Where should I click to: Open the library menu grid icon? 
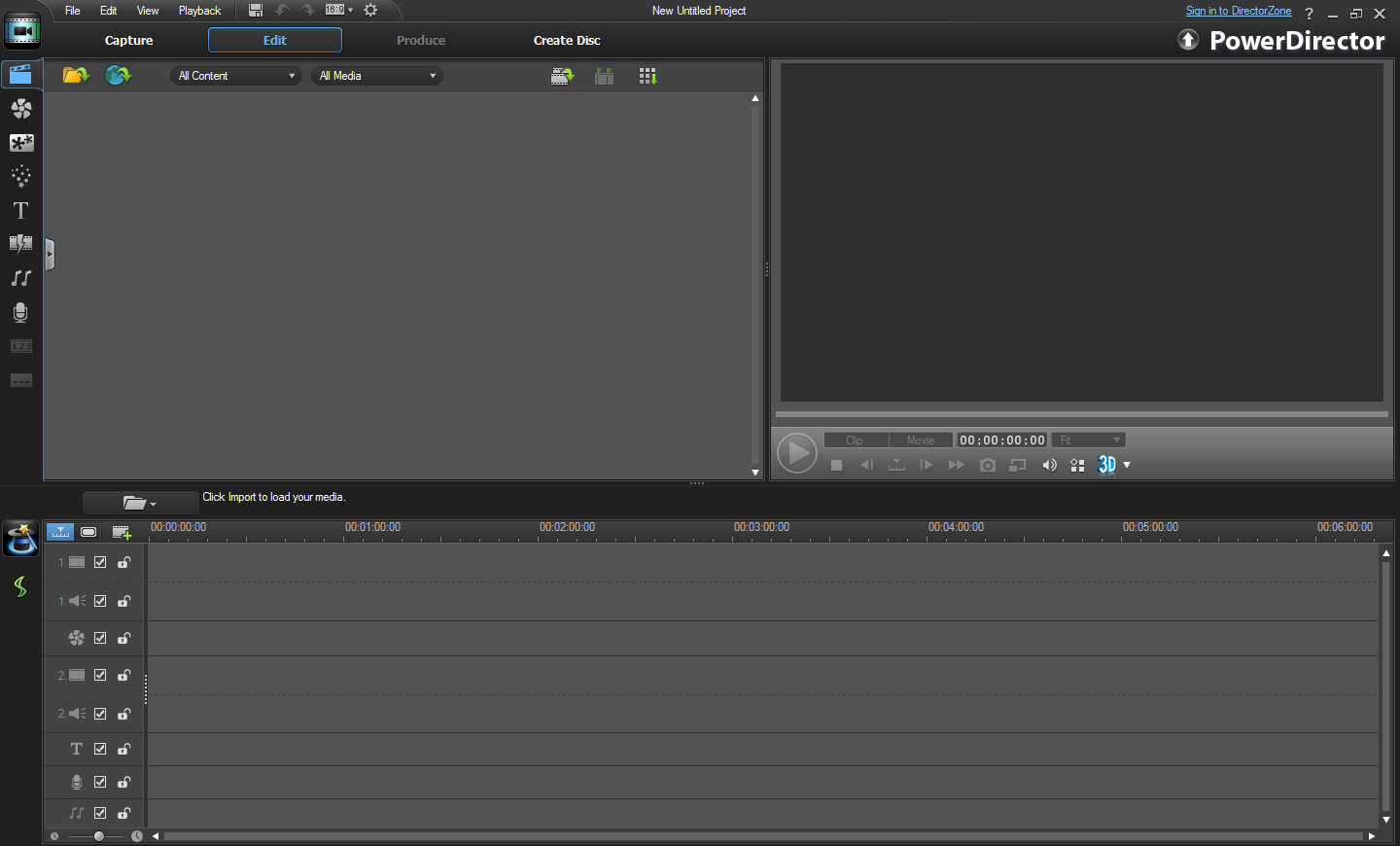coord(647,76)
